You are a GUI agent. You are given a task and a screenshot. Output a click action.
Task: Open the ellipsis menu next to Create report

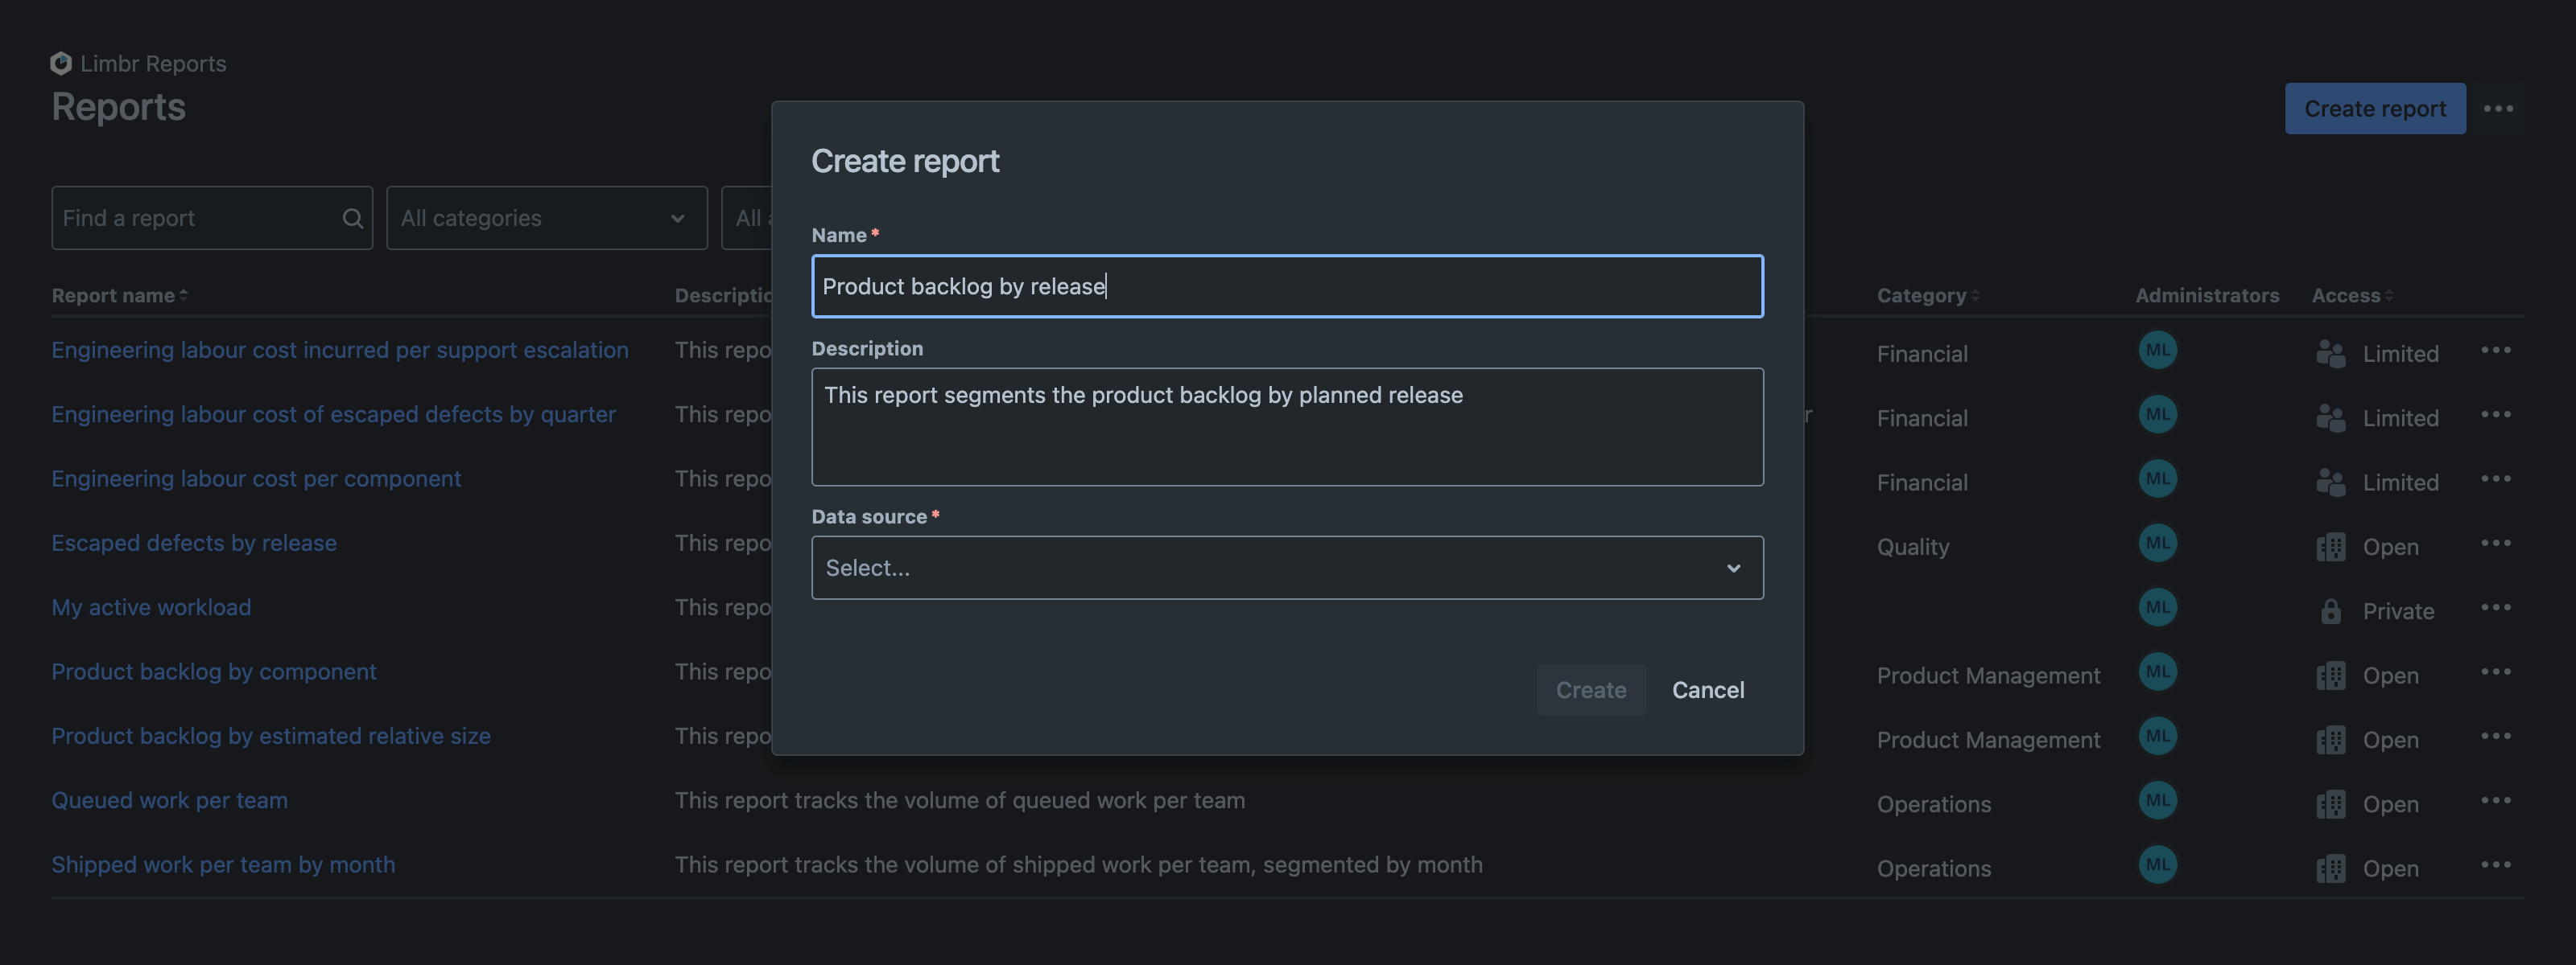click(x=2498, y=108)
